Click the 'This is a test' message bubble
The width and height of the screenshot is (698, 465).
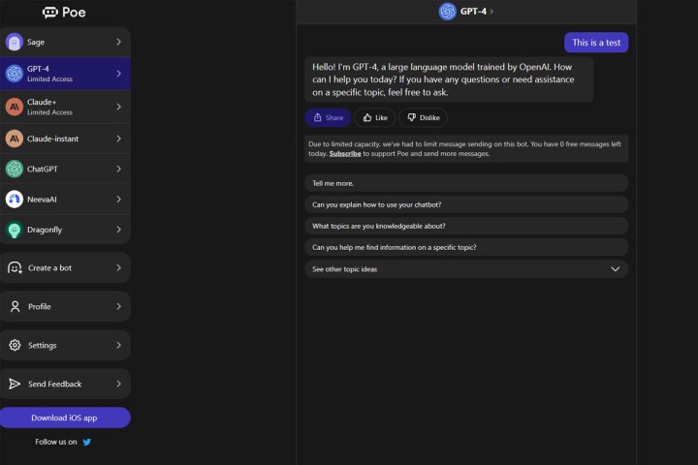tap(596, 43)
